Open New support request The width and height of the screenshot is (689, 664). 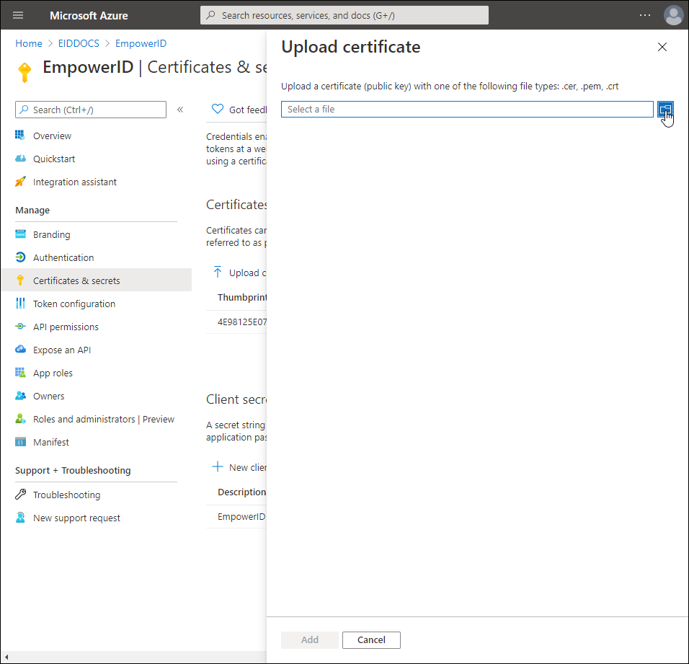coord(76,518)
